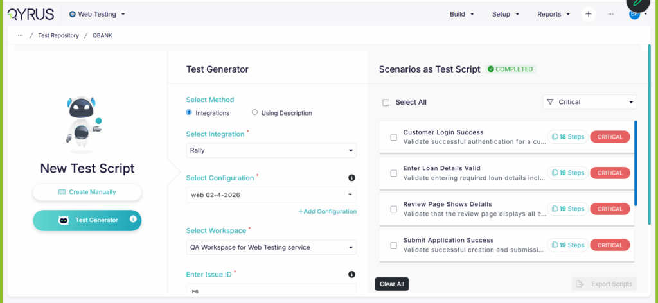The width and height of the screenshot is (658, 303).
Task: Click the user avatar icon
Action: pos(634,15)
